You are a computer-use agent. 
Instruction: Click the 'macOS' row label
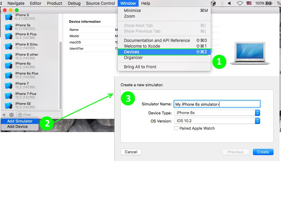pos(75,42)
